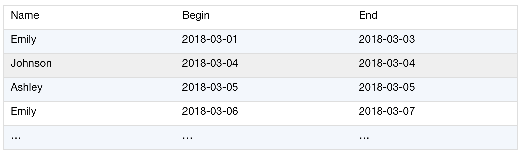This screenshot has height=152, width=521.
Task: Click the ellipsis in the End column
Action: pos(364,137)
